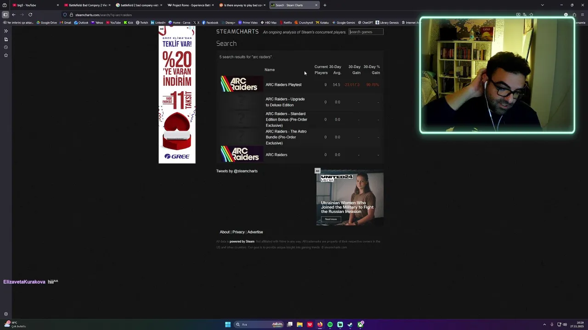Open the Twitch bookmark
588x330 pixels.
click(x=142, y=22)
